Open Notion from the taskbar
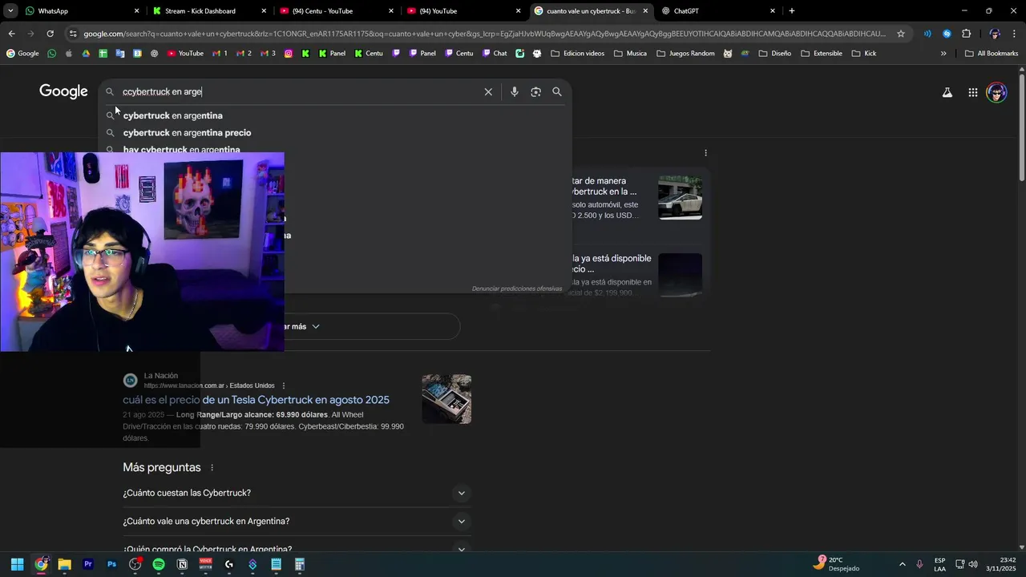Viewport: 1026px width, 577px height. pyautogui.click(x=182, y=564)
